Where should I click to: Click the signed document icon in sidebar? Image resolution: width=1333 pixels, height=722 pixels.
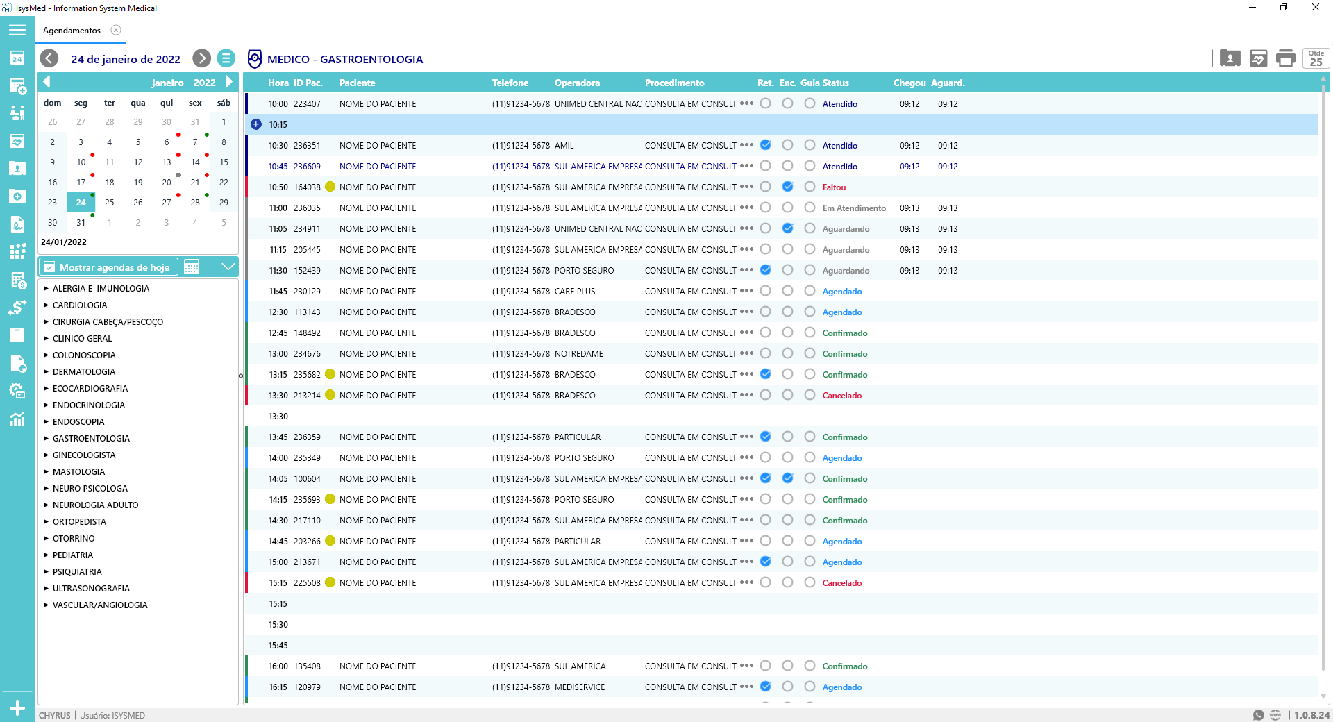click(17, 224)
